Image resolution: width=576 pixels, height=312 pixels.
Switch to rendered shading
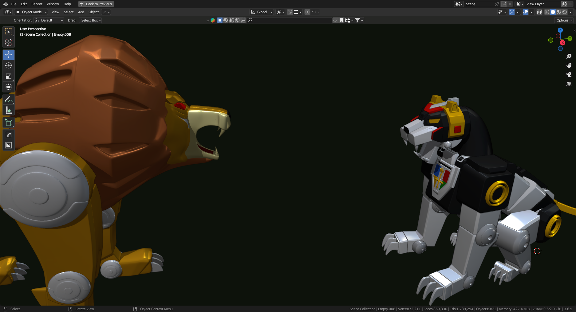(565, 12)
